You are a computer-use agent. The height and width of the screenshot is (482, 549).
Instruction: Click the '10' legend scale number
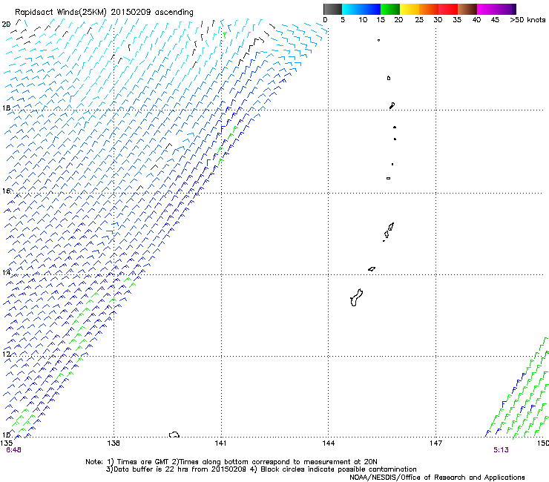(363, 20)
